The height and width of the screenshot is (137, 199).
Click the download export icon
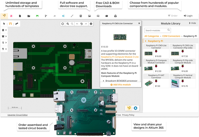[x=115, y=16]
